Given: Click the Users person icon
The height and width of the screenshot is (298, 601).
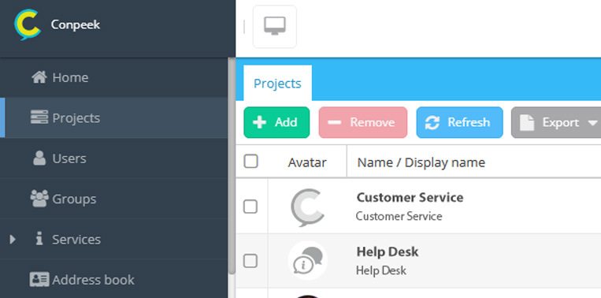Looking at the screenshot, I should (x=39, y=158).
